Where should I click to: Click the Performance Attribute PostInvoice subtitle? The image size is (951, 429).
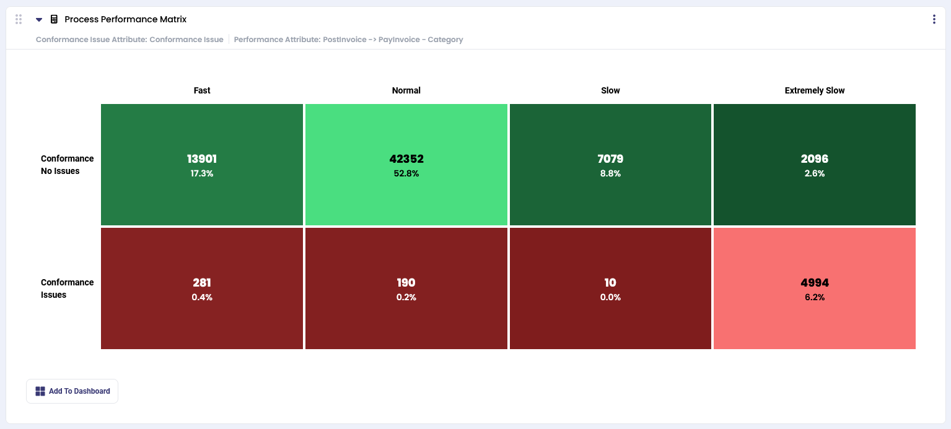pos(348,40)
